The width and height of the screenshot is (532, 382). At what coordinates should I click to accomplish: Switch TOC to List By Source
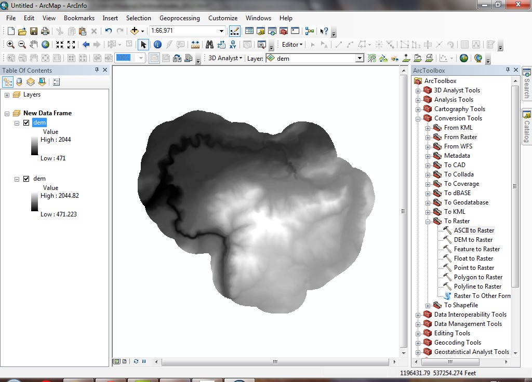click(19, 82)
